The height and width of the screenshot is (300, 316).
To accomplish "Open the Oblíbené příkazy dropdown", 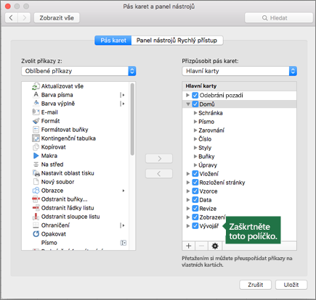I will click(x=78, y=71).
